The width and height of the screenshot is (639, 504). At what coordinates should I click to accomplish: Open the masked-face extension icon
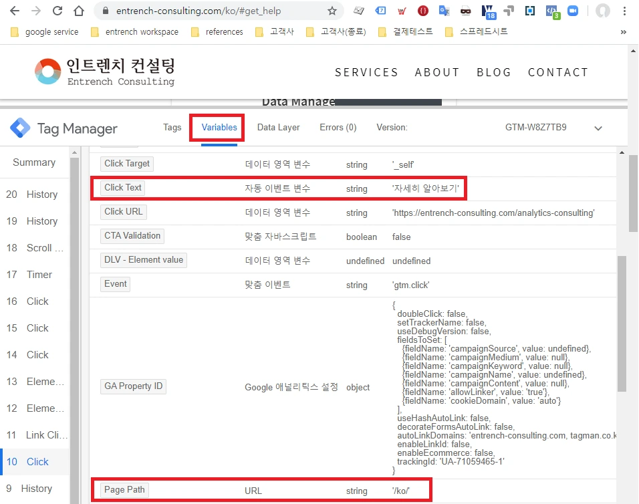[465, 11]
